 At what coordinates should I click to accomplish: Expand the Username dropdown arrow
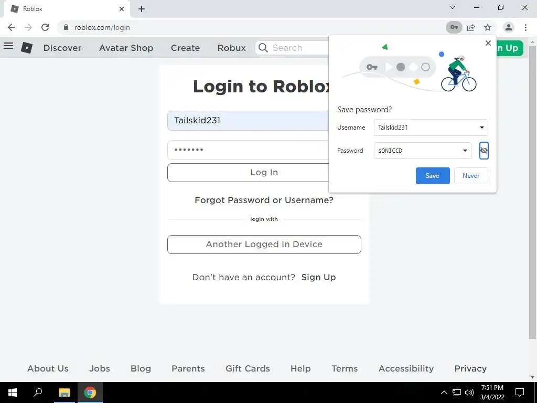[x=481, y=128]
